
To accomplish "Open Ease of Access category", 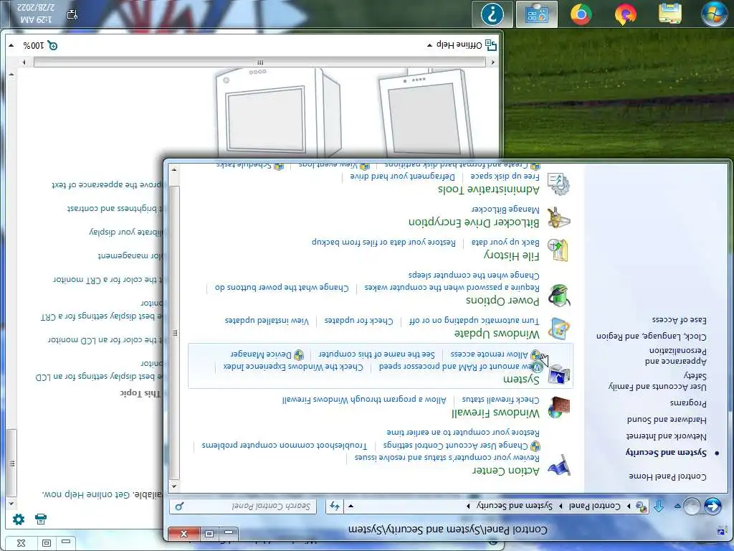I will tap(680, 319).
